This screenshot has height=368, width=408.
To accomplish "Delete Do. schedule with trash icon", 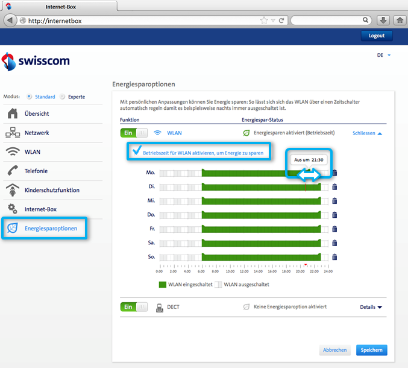I will (334, 215).
